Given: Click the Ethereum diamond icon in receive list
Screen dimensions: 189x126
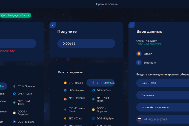Looking at the screenshot, I should pos(93,83).
